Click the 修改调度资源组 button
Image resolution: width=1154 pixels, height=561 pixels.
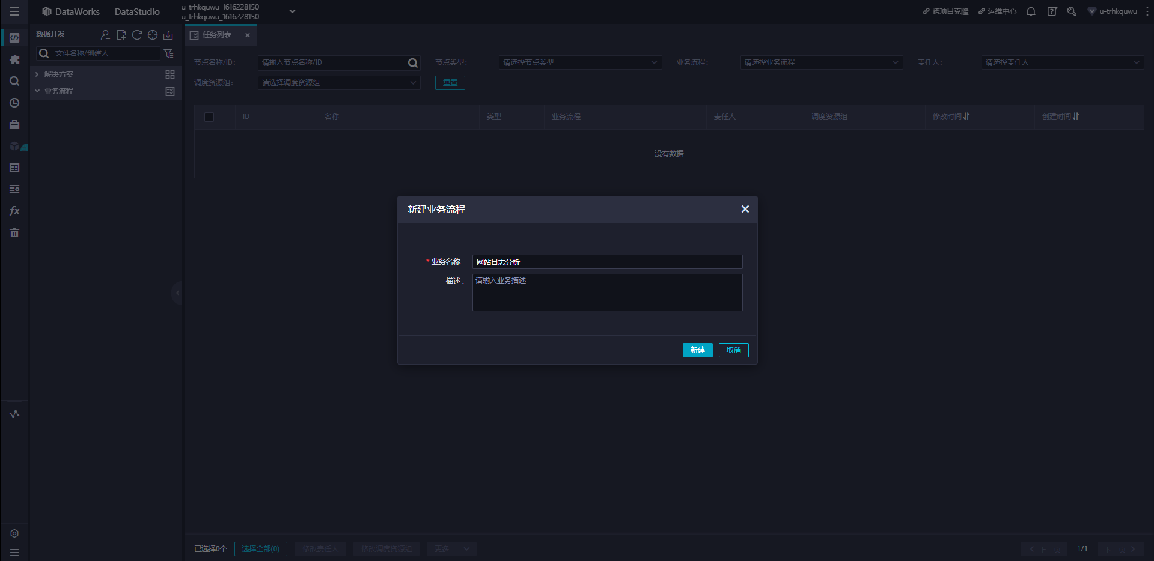pos(386,549)
